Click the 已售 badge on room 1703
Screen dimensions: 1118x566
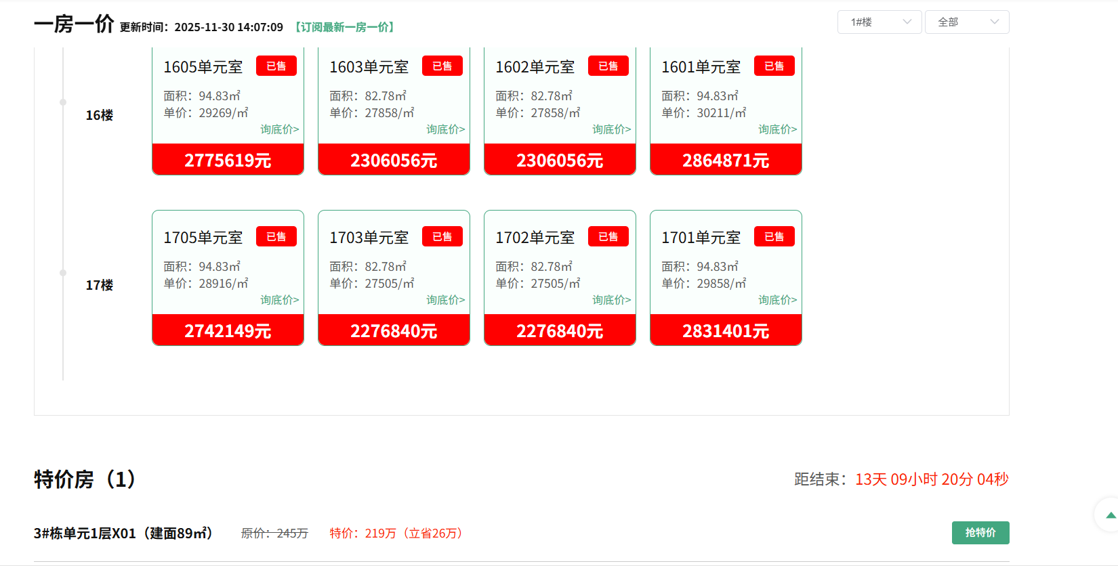tap(442, 237)
